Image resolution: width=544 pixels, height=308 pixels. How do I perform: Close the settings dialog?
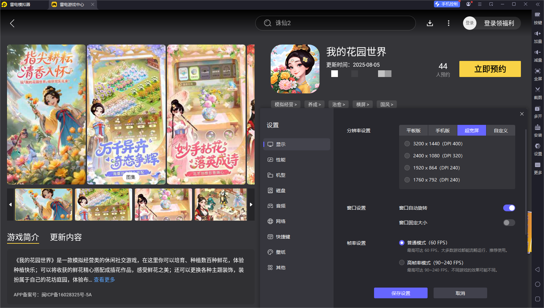tap(522, 114)
